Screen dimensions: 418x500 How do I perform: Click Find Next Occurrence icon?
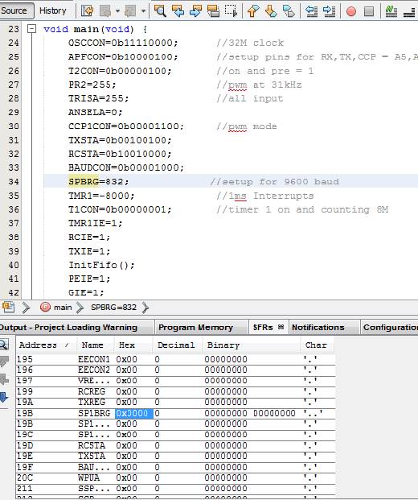click(x=195, y=10)
